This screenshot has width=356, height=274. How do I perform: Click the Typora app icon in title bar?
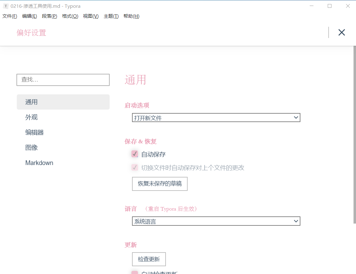[x=6, y=6]
